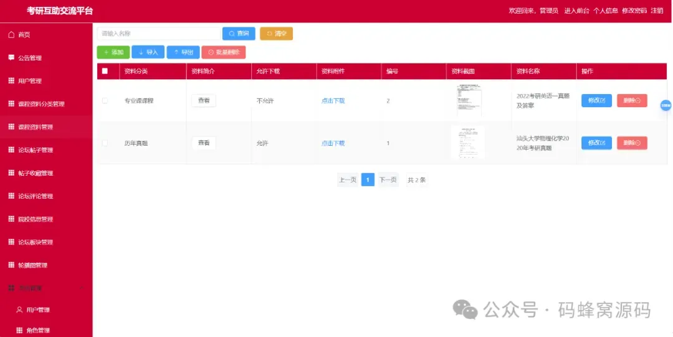The image size is (673, 337).
Task: Click the grid icon of top-level 用户管理
Action: pos(12,81)
